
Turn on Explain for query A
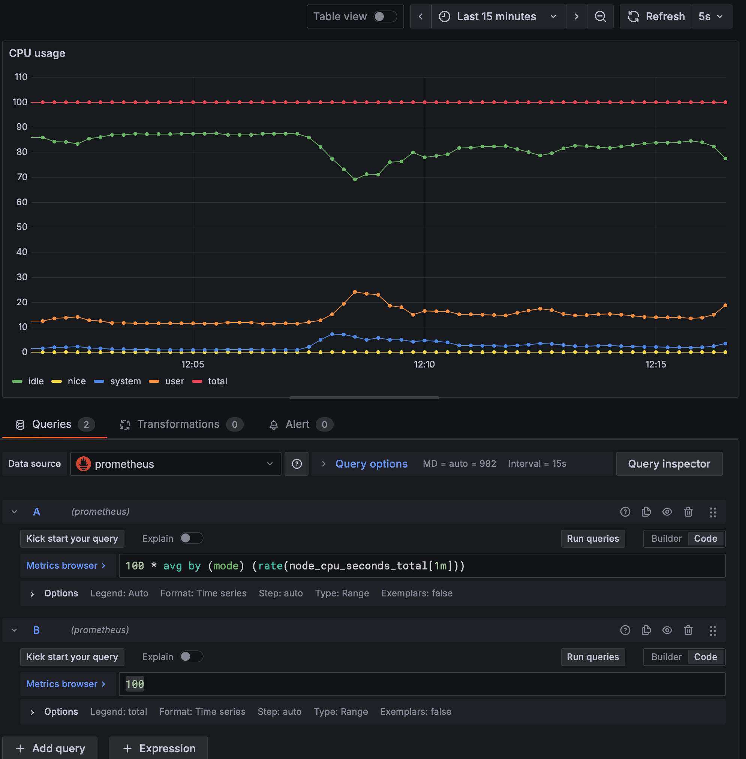coord(192,538)
